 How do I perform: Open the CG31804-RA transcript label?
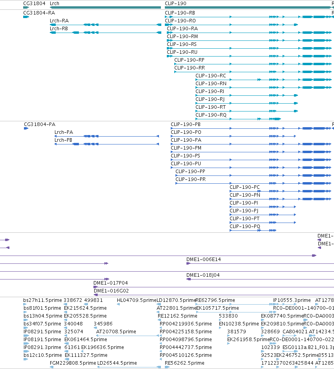coord(39,13)
